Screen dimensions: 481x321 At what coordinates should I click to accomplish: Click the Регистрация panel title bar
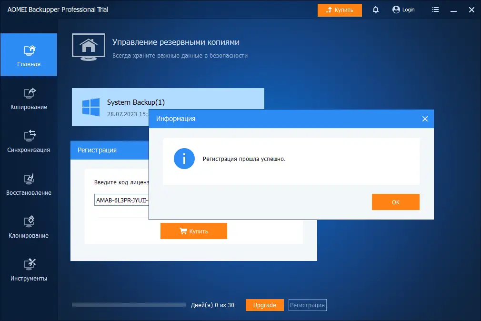(x=110, y=150)
